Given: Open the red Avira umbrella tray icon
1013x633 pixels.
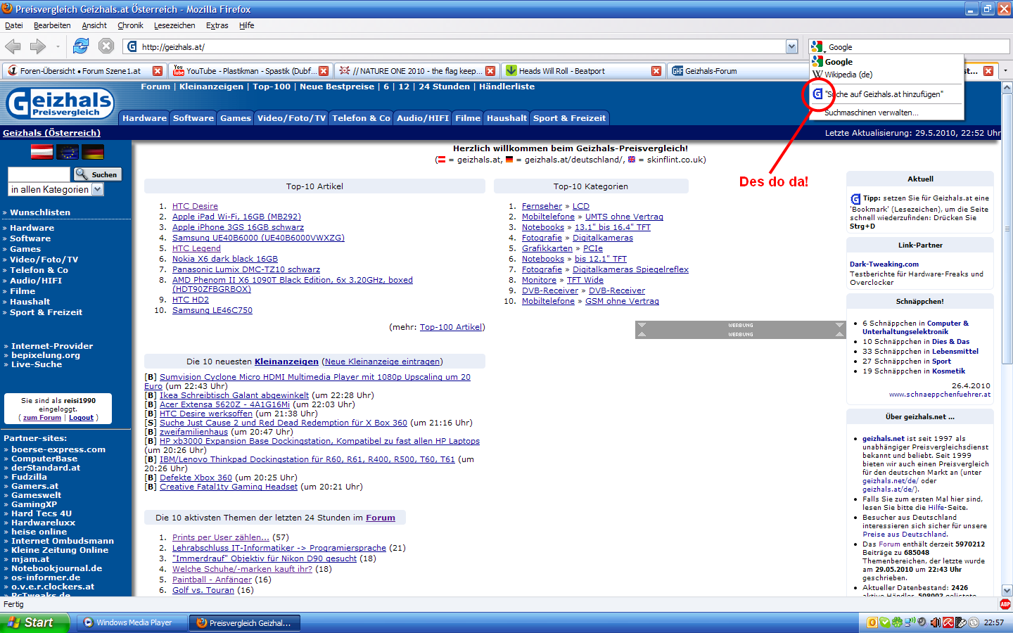Looking at the screenshot, I should tap(948, 622).
